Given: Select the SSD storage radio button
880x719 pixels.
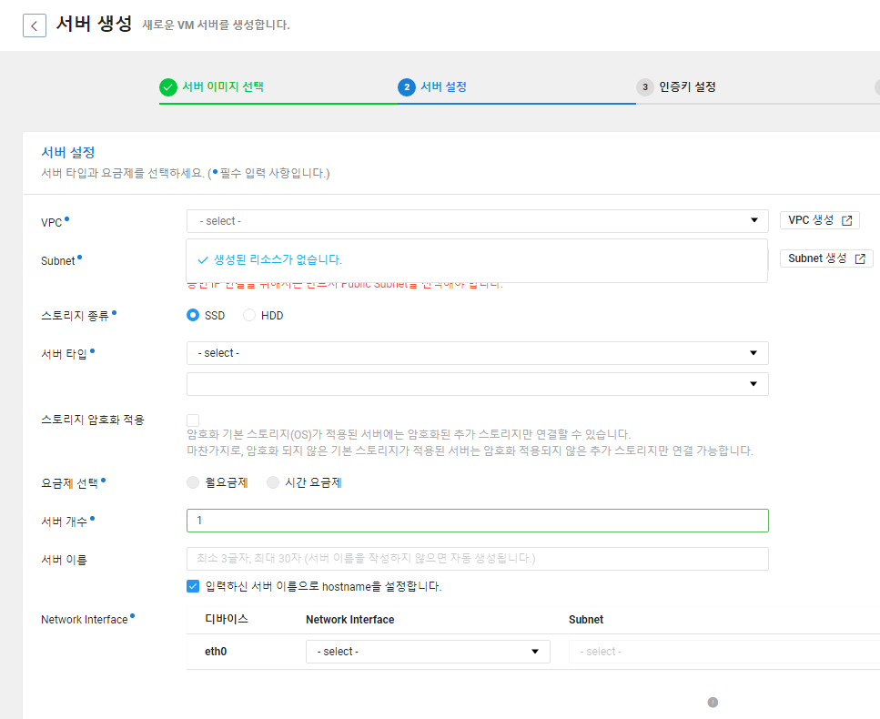Looking at the screenshot, I should (x=193, y=315).
